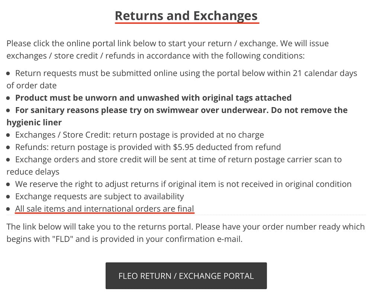Select the original condition adjustment bullet

coord(183,184)
